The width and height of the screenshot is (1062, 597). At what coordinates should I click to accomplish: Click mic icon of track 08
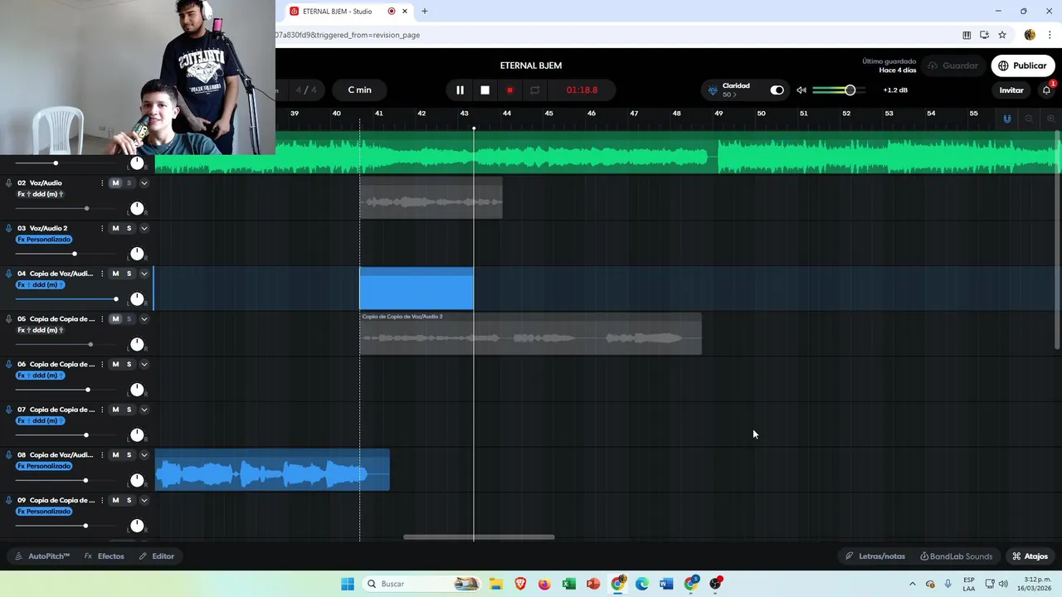pos(9,454)
